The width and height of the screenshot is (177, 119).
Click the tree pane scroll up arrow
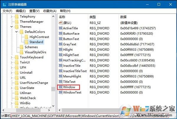tap(53, 16)
